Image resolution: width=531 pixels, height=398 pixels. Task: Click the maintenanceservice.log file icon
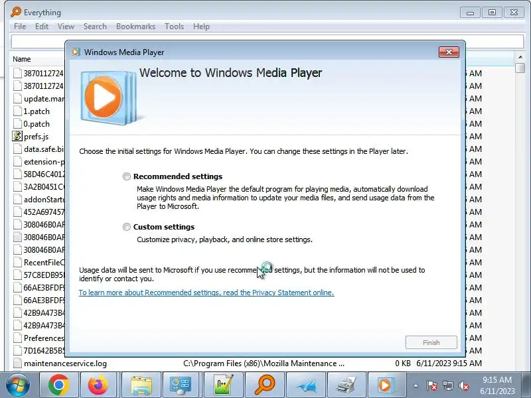[17, 363]
